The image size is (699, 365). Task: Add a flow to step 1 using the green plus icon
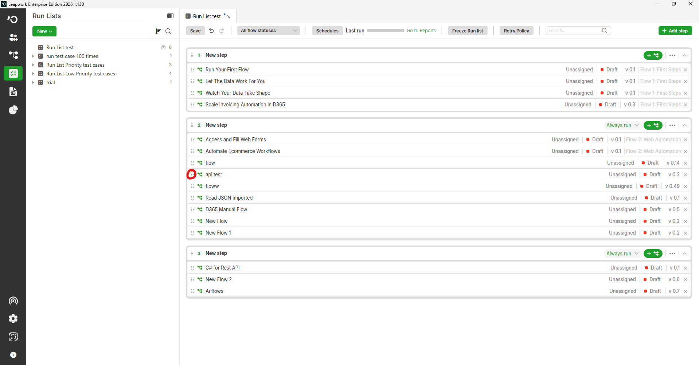[x=653, y=55]
